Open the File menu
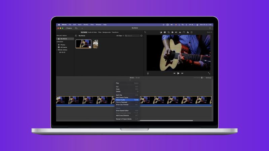 (x=70, y=24)
